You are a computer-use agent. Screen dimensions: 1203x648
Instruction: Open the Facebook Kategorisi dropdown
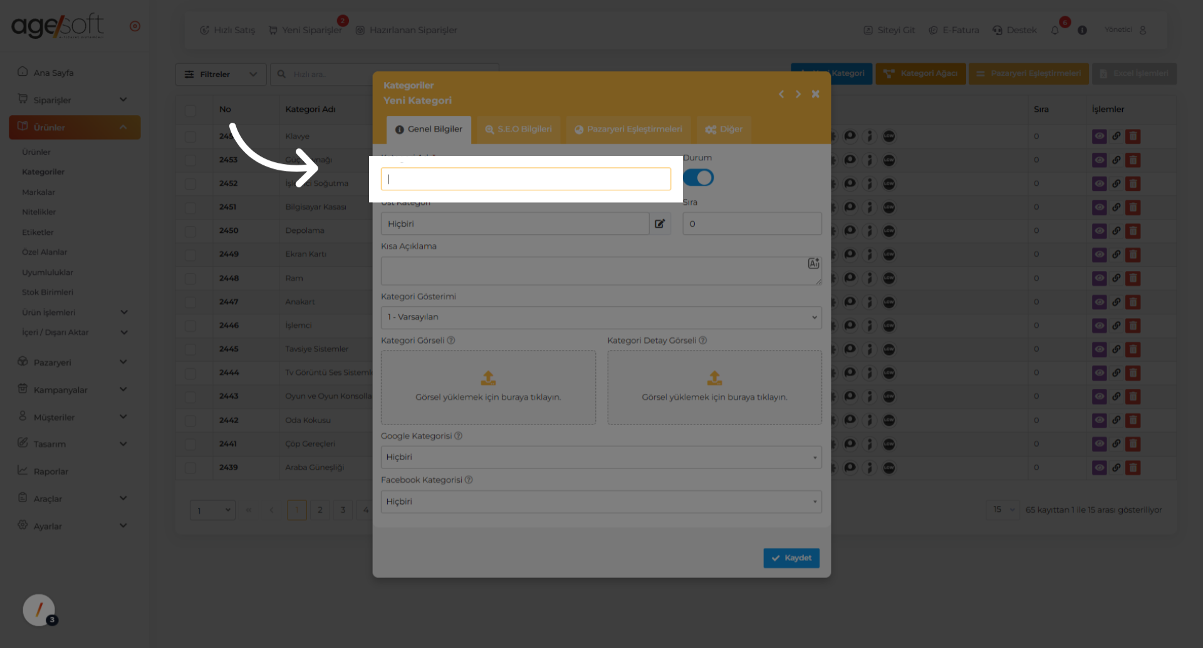pyautogui.click(x=601, y=501)
